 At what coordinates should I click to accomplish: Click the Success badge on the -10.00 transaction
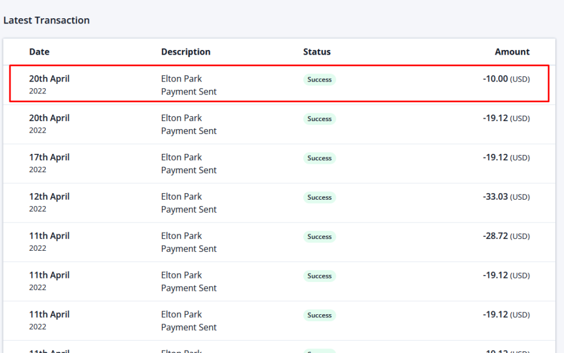tap(320, 79)
